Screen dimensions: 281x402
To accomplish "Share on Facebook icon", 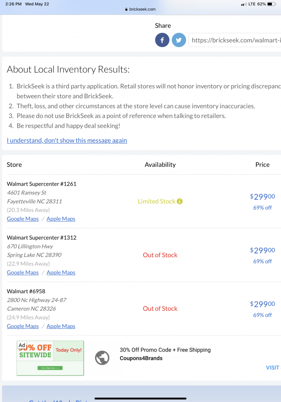I will tap(162, 40).
